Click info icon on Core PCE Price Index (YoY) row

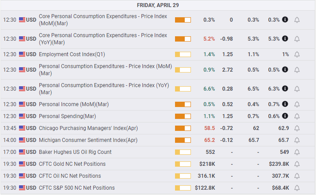[x=285, y=39]
